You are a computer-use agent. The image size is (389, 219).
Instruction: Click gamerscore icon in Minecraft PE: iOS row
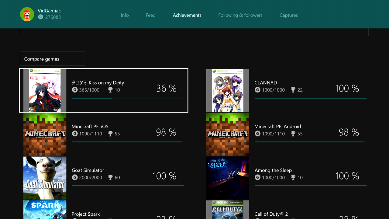pyautogui.click(x=75, y=134)
